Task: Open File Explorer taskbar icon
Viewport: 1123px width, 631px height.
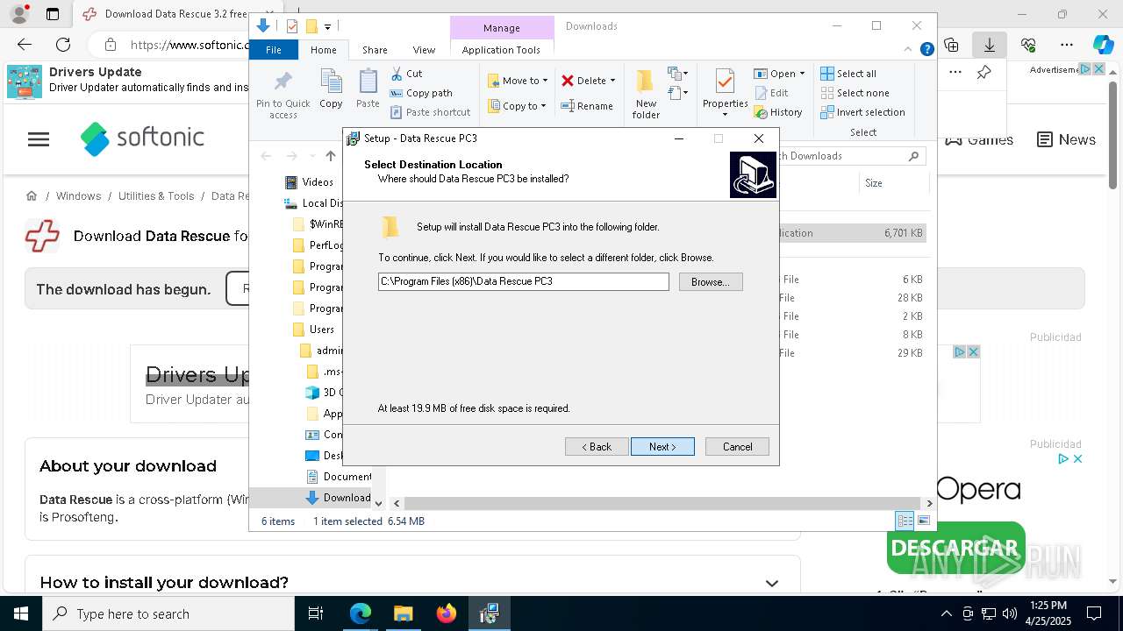Action: [x=403, y=614]
